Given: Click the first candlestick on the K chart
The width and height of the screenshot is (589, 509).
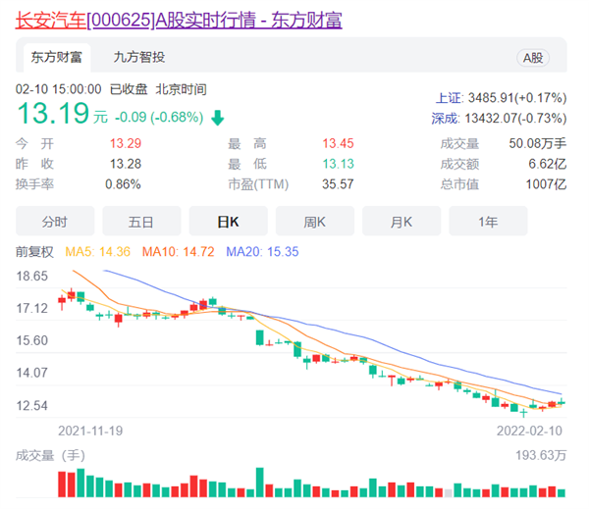Looking at the screenshot, I should point(62,300).
